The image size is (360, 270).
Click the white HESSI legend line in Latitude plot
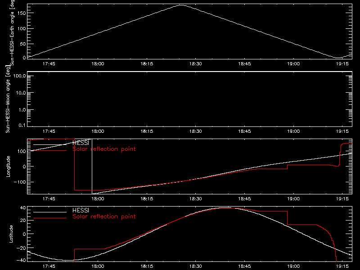tap(50, 212)
